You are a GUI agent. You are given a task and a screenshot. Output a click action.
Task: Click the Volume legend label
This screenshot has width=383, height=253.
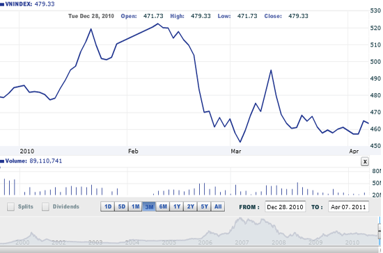16,161
